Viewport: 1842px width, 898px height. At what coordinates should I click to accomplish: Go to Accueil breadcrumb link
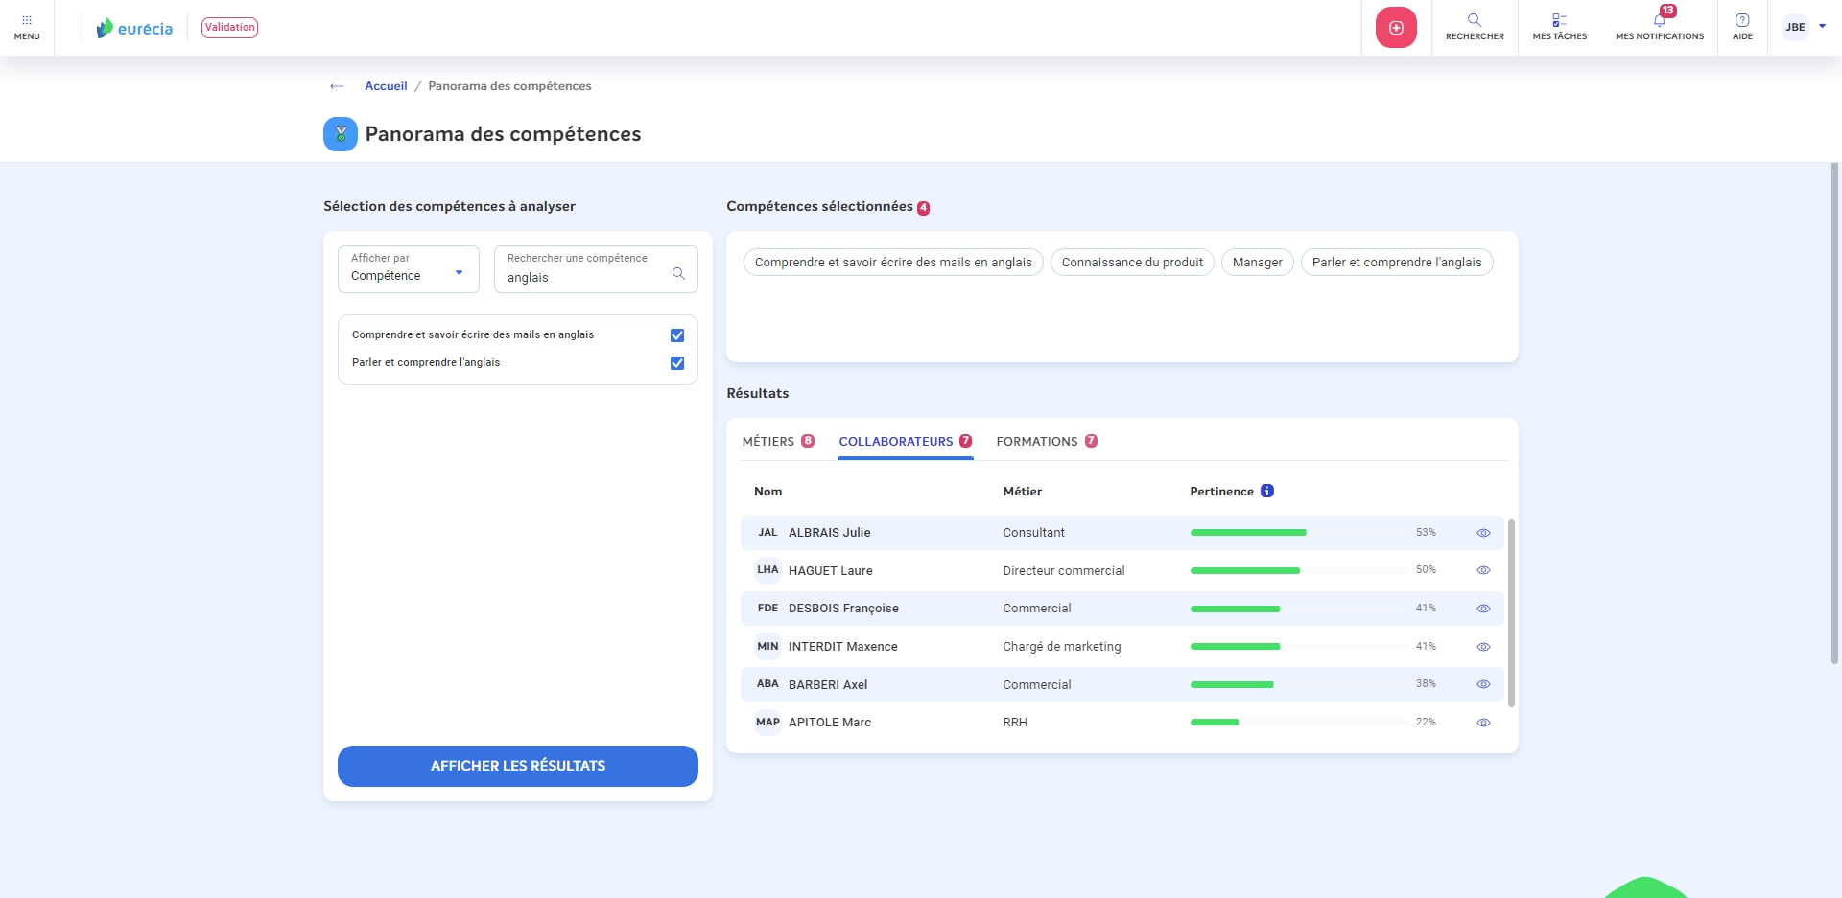click(x=386, y=86)
